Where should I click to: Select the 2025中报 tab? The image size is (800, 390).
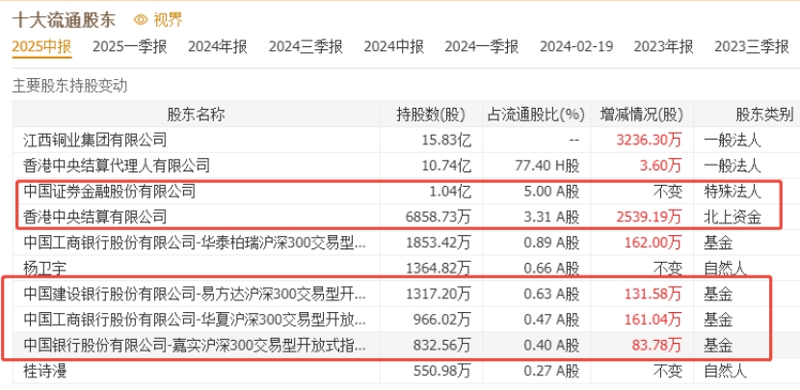(x=41, y=47)
